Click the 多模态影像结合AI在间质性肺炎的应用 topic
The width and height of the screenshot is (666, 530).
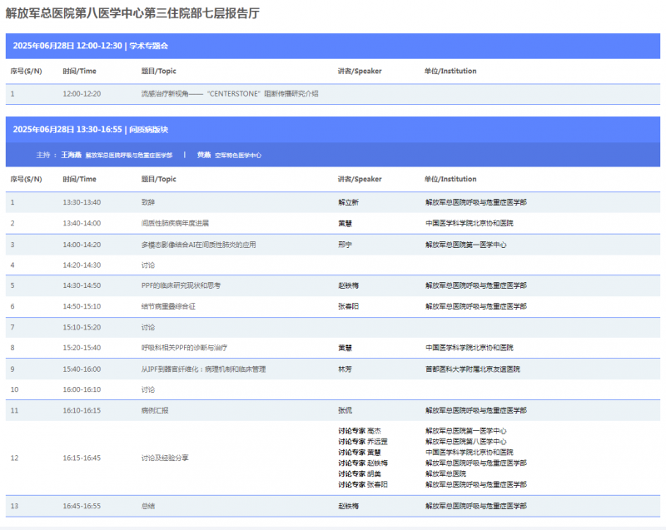[198, 245]
